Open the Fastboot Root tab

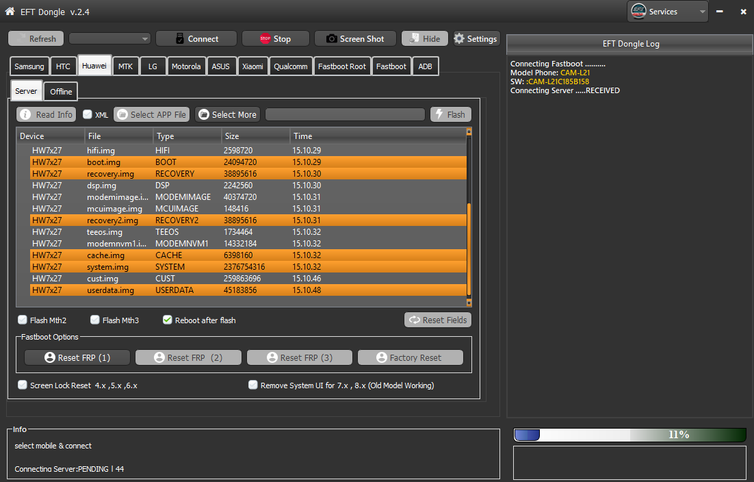click(342, 66)
